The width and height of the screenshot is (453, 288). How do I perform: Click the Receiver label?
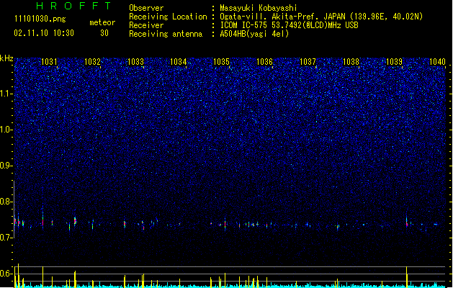tap(146, 25)
